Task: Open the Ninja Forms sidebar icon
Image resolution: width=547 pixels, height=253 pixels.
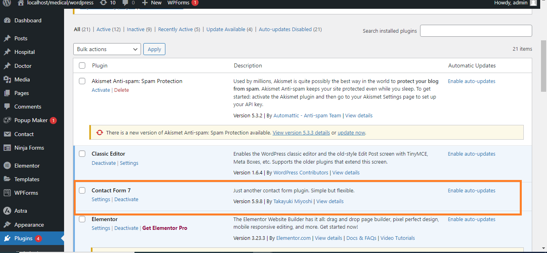Action: [x=7, y=148]
